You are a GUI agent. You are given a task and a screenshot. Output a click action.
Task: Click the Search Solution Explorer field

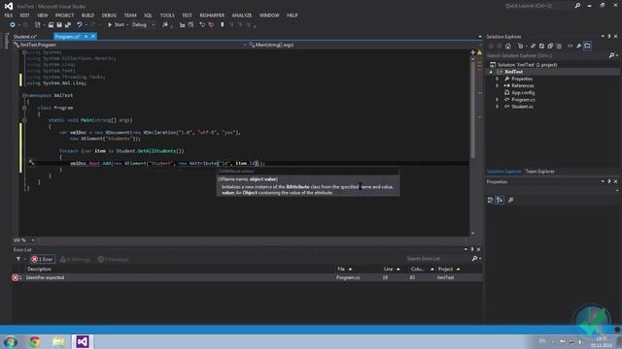pos(547,56)
